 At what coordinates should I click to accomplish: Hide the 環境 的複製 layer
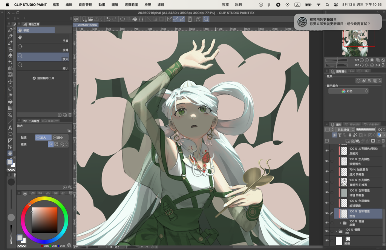pyautogui.click(x=327, y=192)
